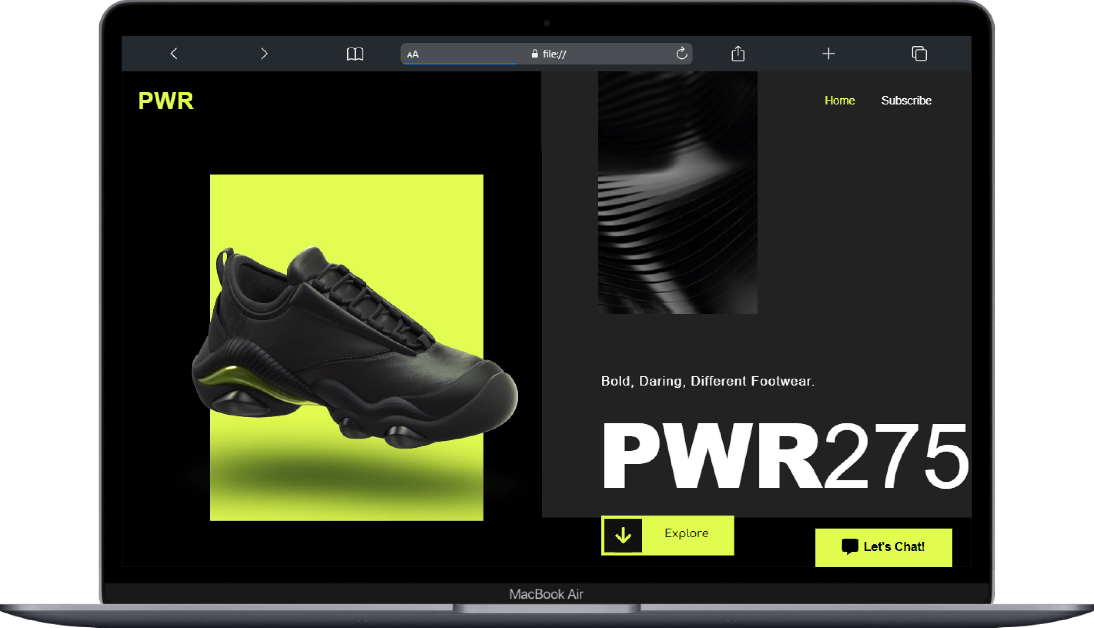Show all tabs overview icon
Image resolution: width=1094 pixels, height=628 pixels.
tap(919, 53)
